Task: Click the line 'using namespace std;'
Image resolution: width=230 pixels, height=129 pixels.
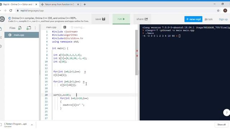Action: (x=65, y=42)
